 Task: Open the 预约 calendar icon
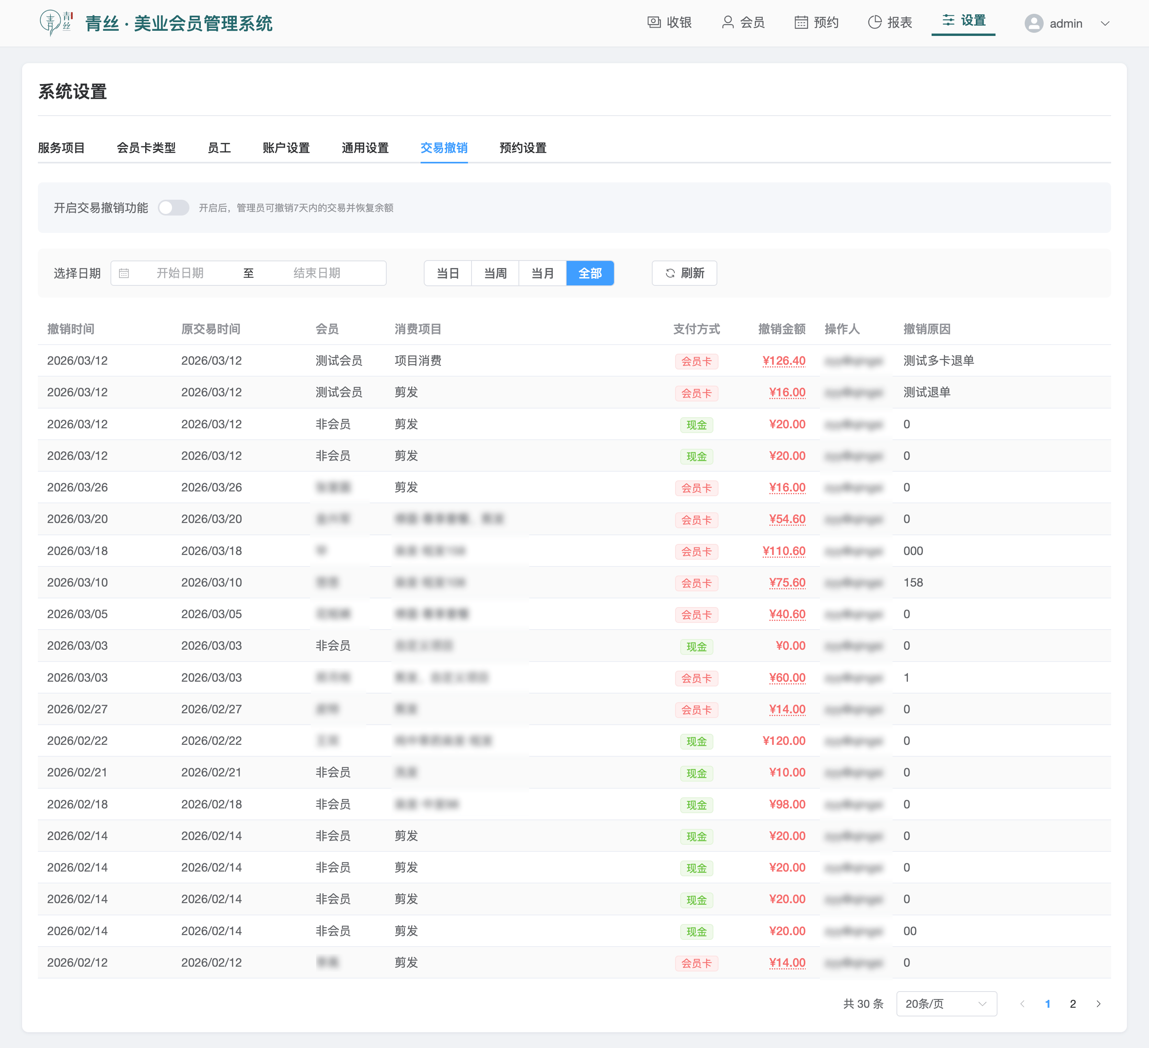[x=801, y=22]
